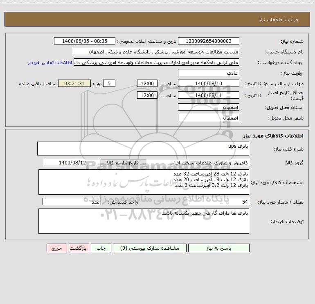Click the label ایجاد کننده درخواست
315x304 pixels.
(x=281, y=62)
